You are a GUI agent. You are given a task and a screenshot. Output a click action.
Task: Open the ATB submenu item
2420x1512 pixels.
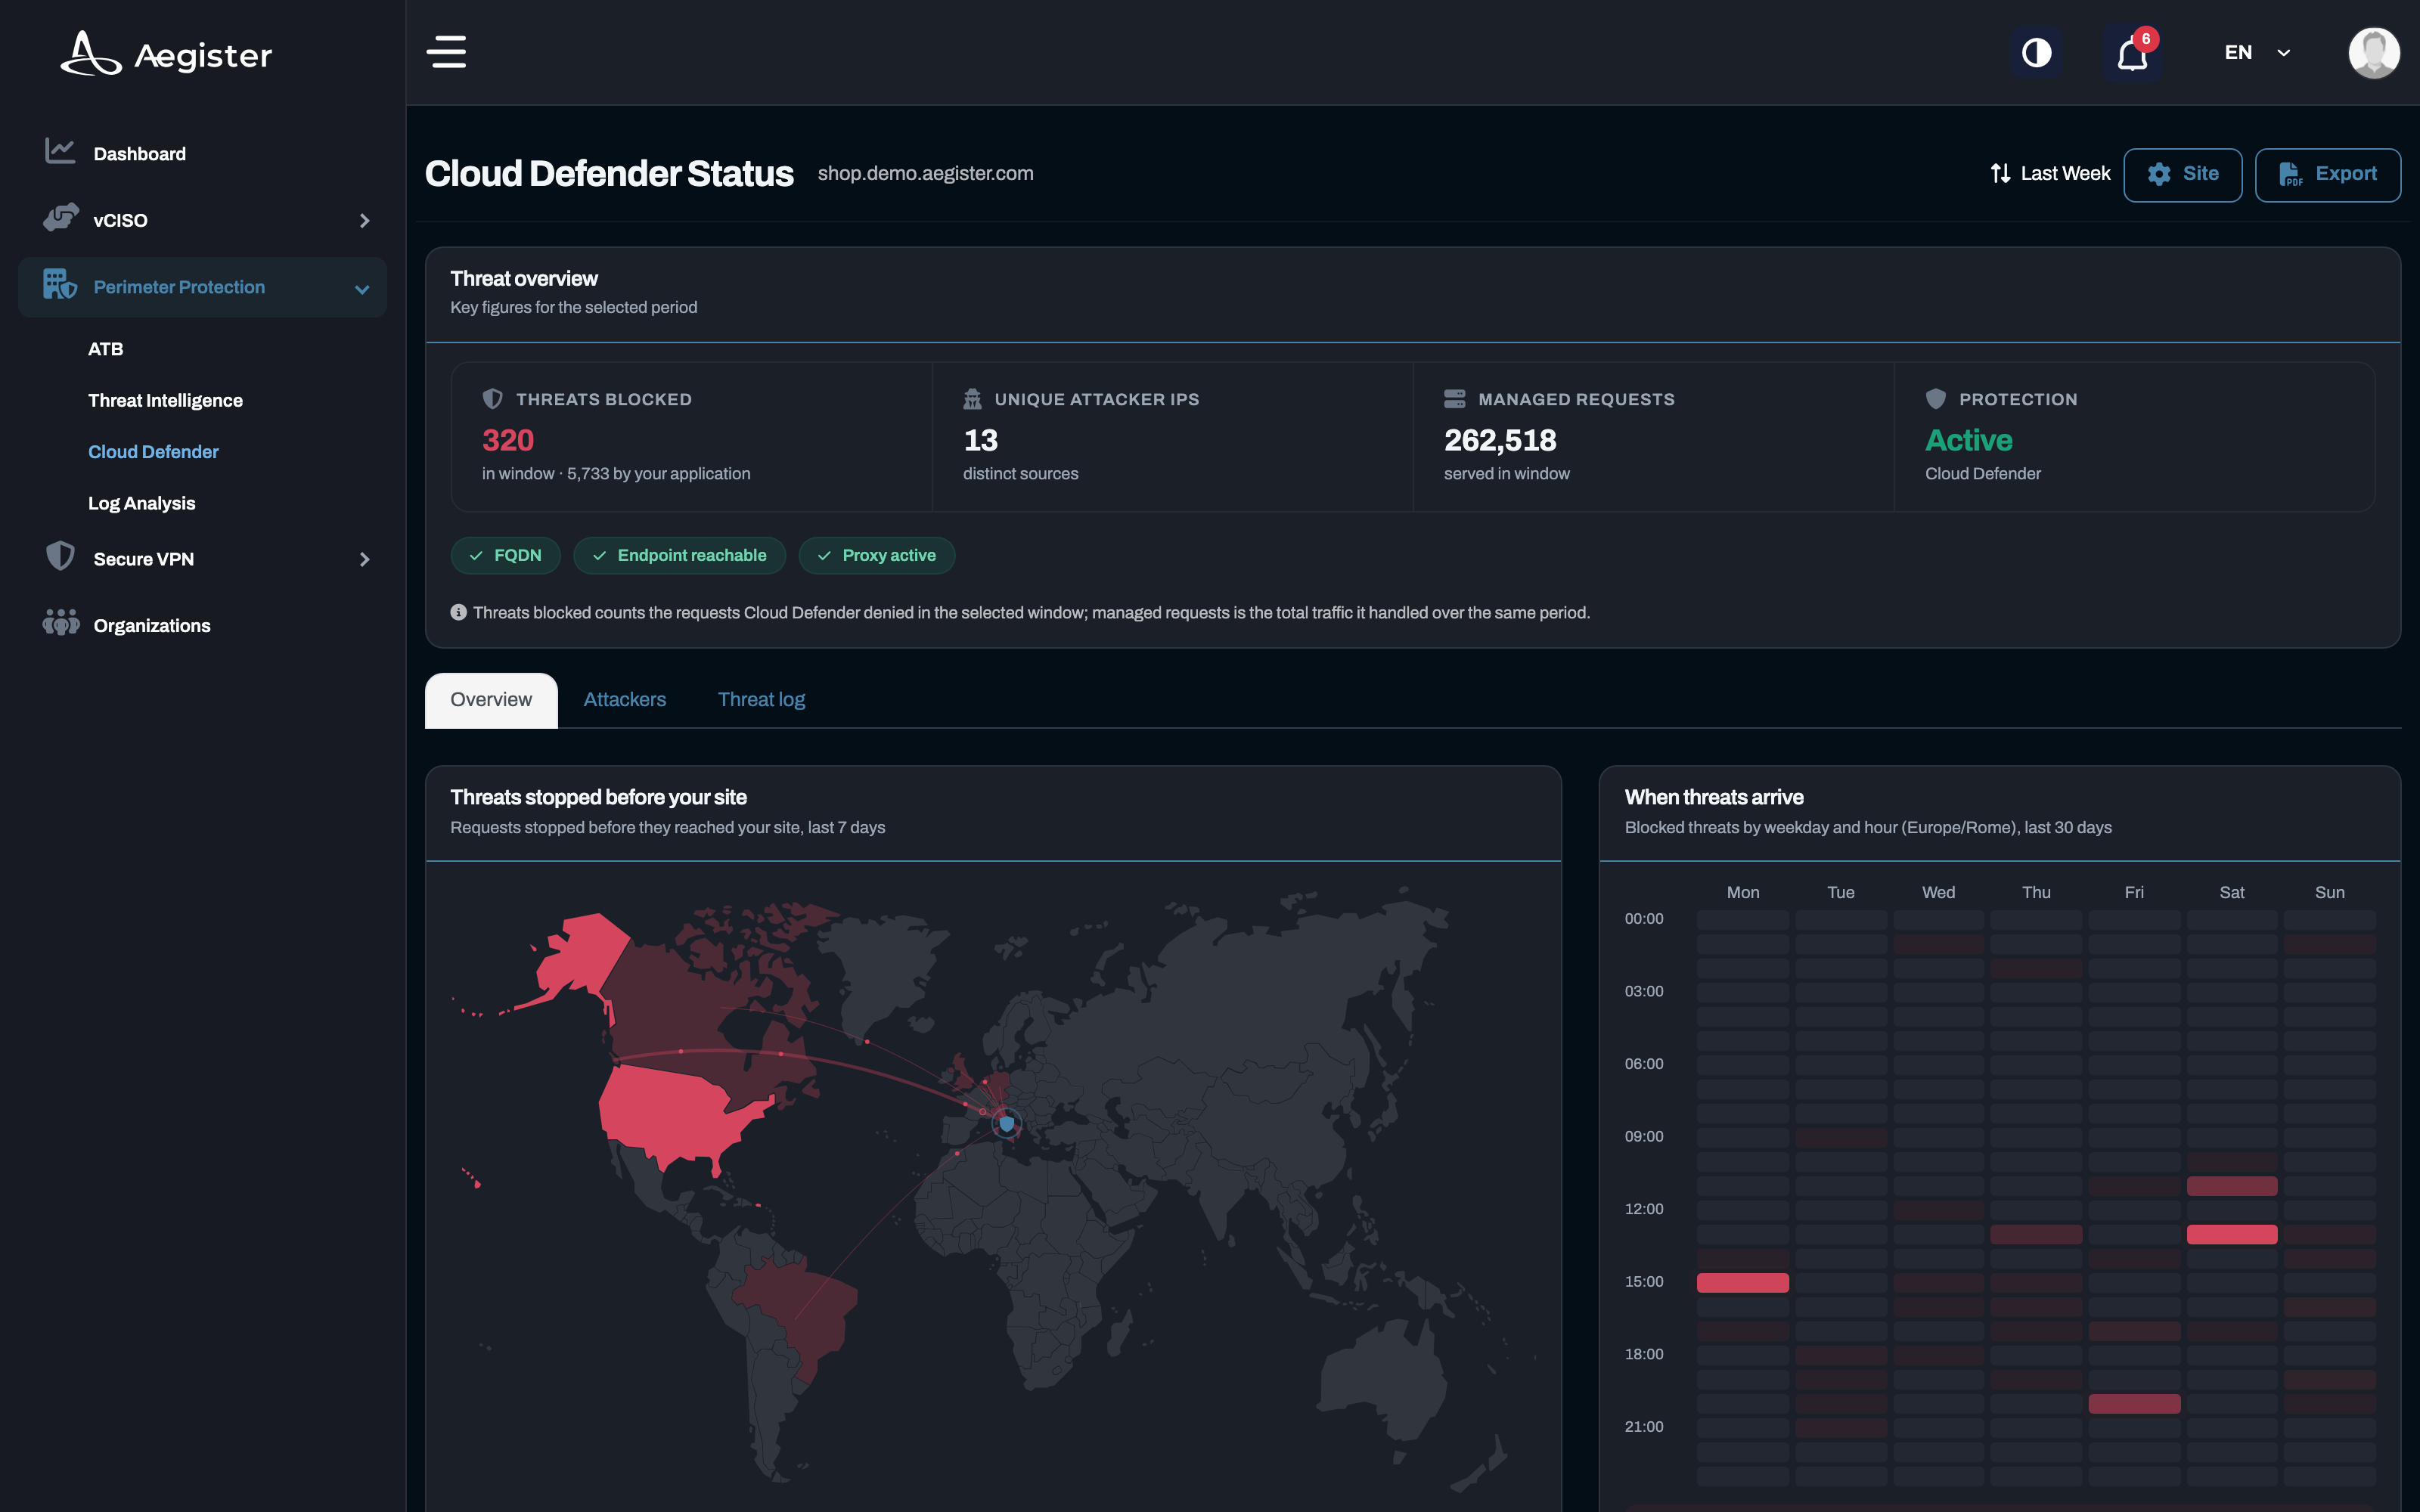tap(105, 349)
